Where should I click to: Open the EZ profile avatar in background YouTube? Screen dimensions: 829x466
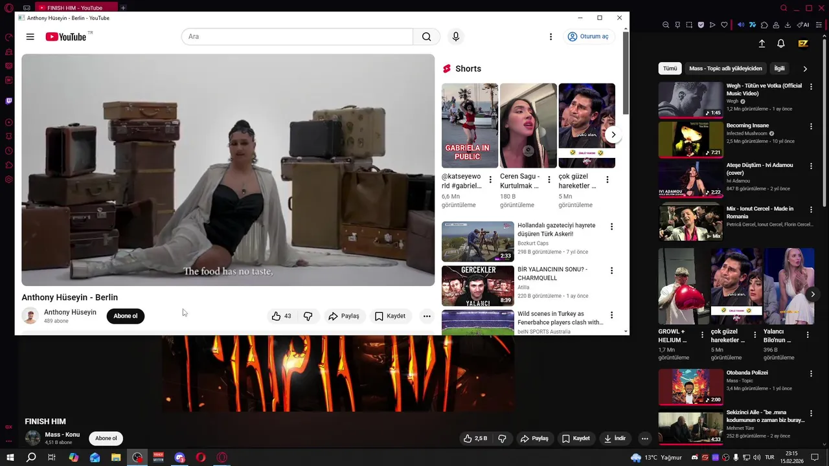[803, 43]
